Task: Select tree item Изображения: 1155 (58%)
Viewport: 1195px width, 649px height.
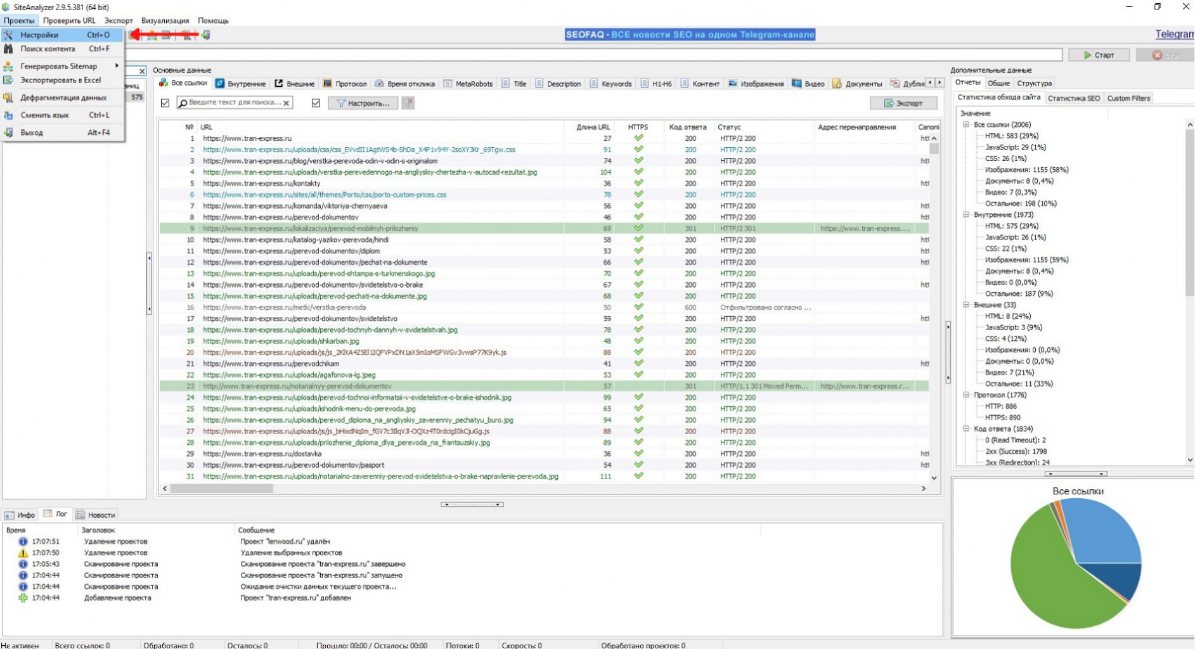Action: pyautogui.click(x=1026, y=170)
